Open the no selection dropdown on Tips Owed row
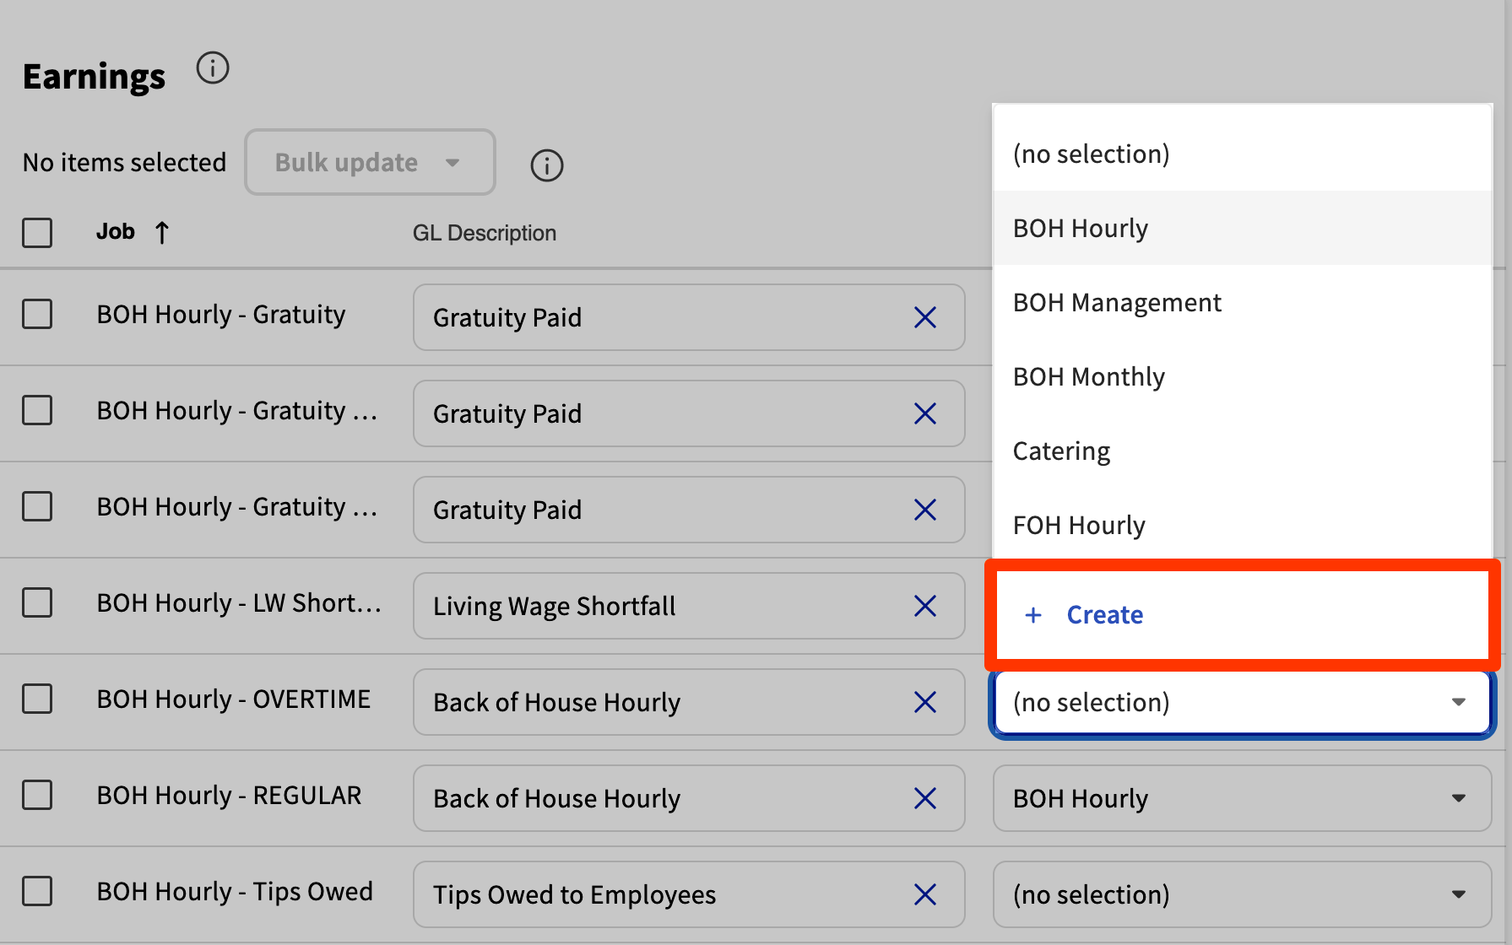The image size is (1512, 945). pos(1241,894)
